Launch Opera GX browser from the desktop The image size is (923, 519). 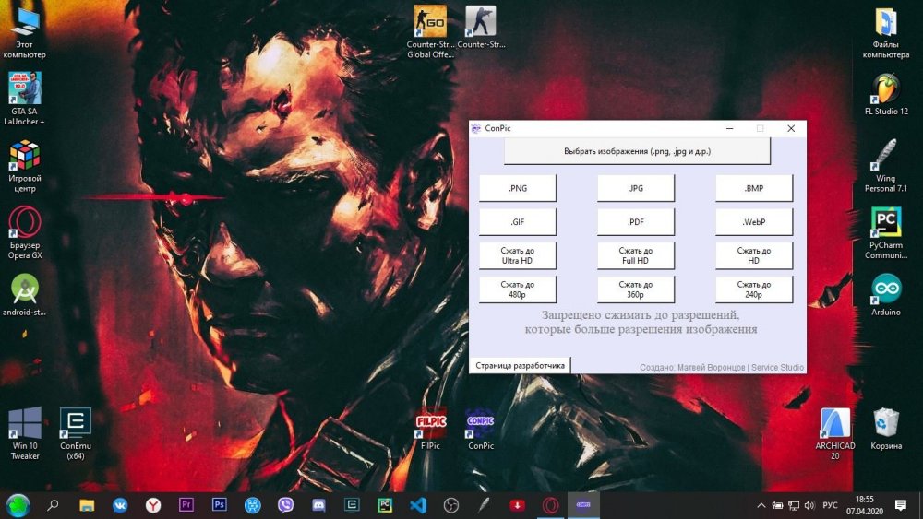pyautogui.click(x=24, y=224)
